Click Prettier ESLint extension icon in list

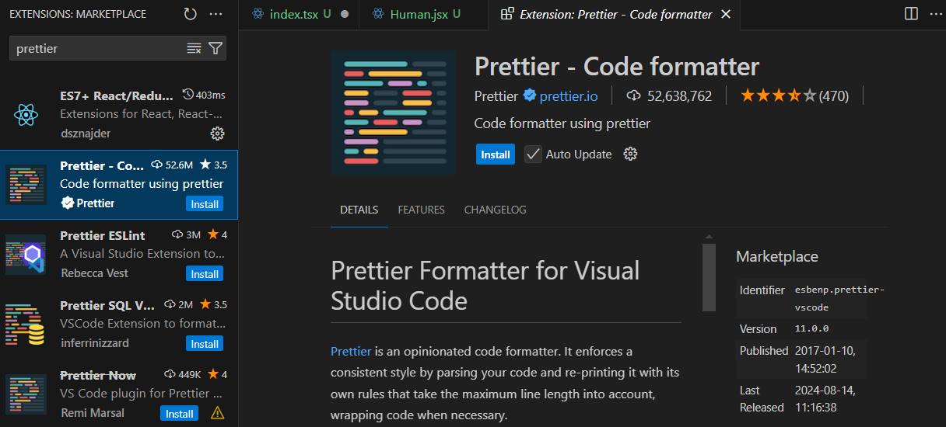tap(26, 255)
